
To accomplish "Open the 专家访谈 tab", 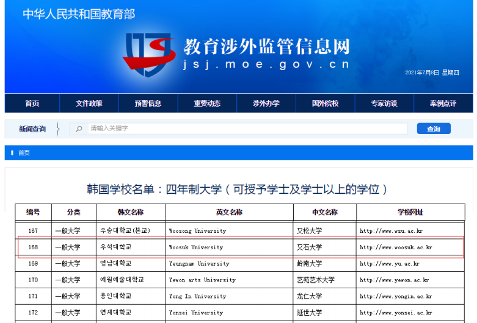I will (x=384, y=104).
